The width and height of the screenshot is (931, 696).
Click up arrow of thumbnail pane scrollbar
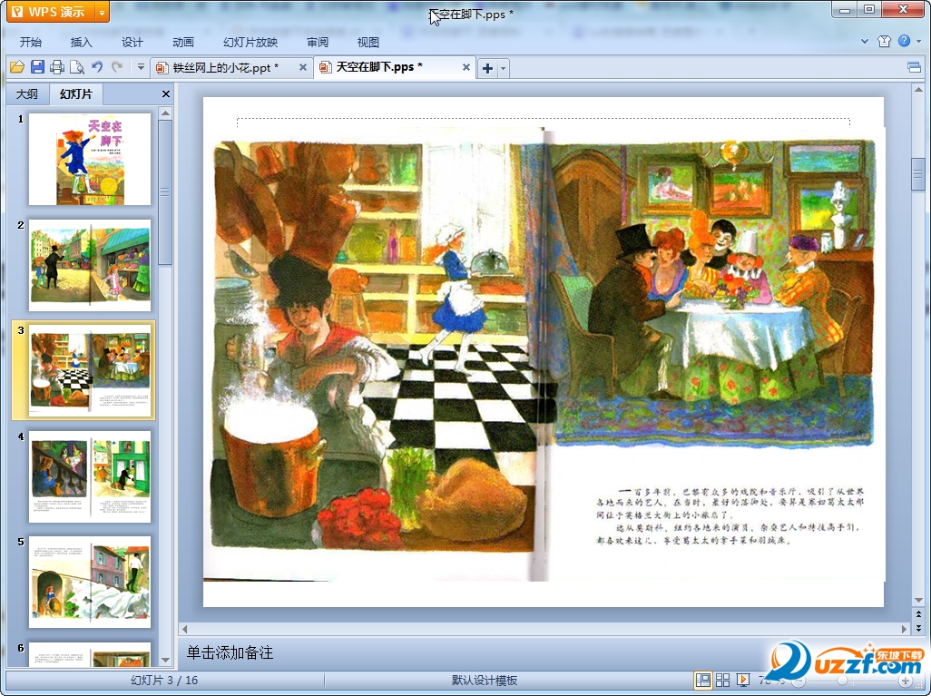click(166, 113)
